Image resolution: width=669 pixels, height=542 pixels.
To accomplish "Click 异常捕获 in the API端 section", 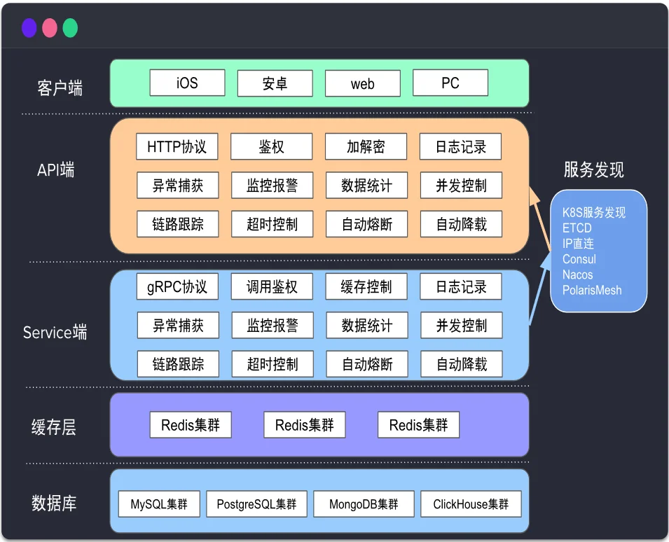I will tap(178, 186).
